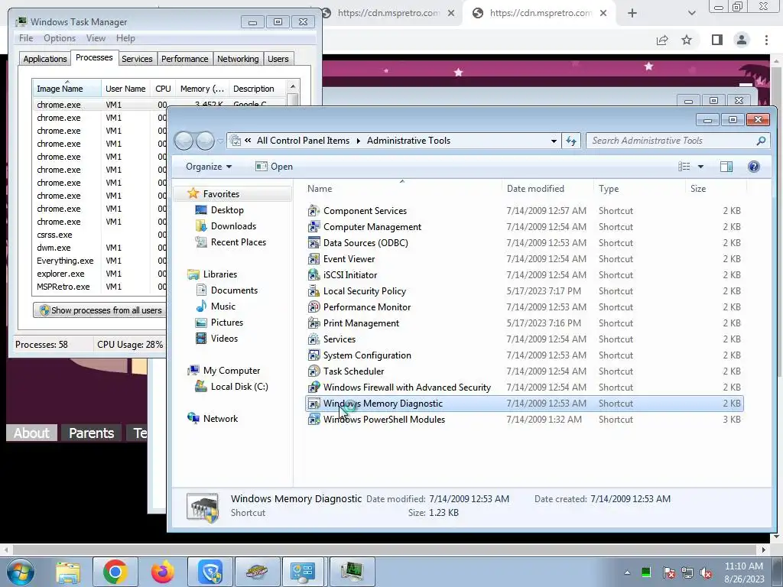Select Network in navigation pane

pyautogui.click(x=220, y=419)
